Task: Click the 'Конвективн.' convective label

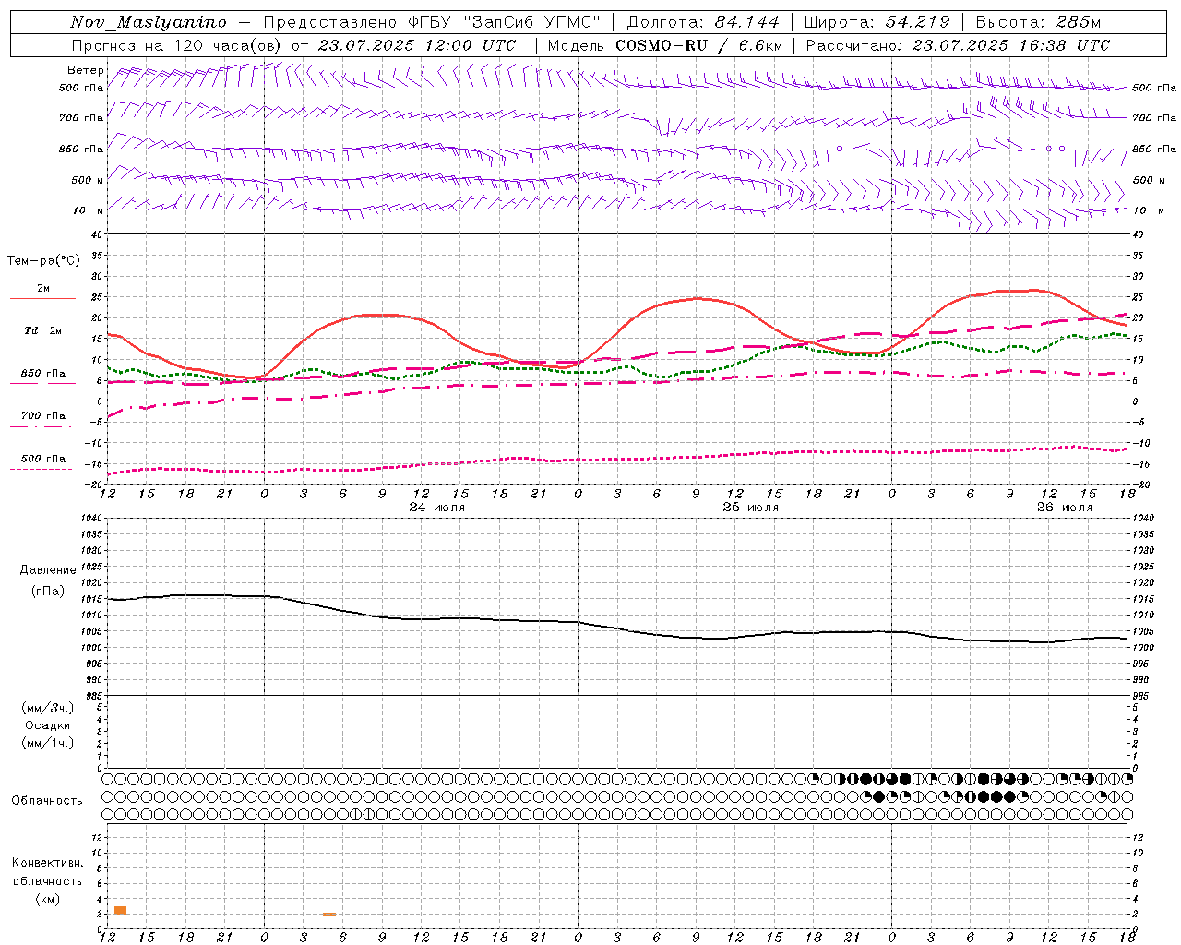Action: pos(48,863)
